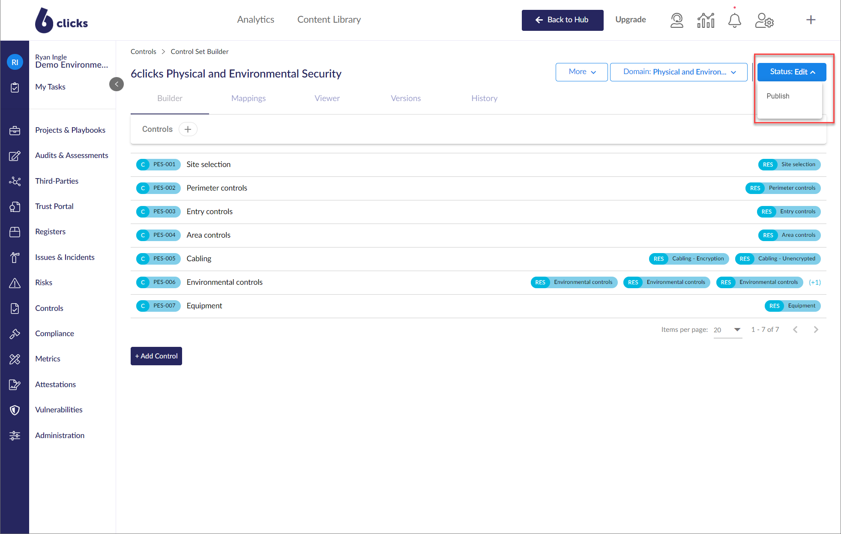Viewport: 841px width, 534px height.
Task: Click the Cabling - Unencrypted RES tag
Action: (778, 259)
